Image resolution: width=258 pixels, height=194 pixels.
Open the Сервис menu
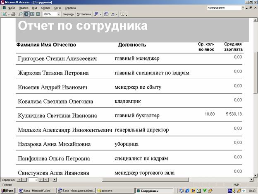coord(46,8)
